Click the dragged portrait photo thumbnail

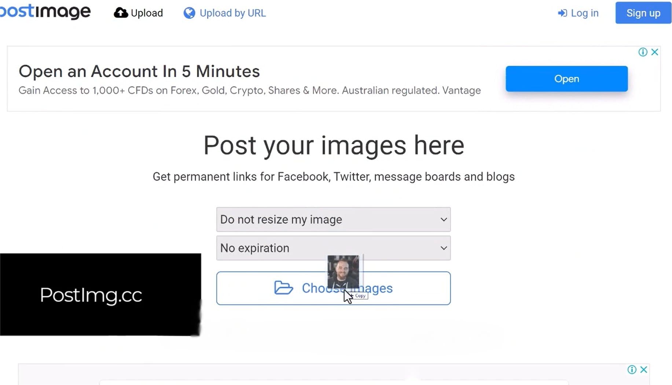point(343,271)
